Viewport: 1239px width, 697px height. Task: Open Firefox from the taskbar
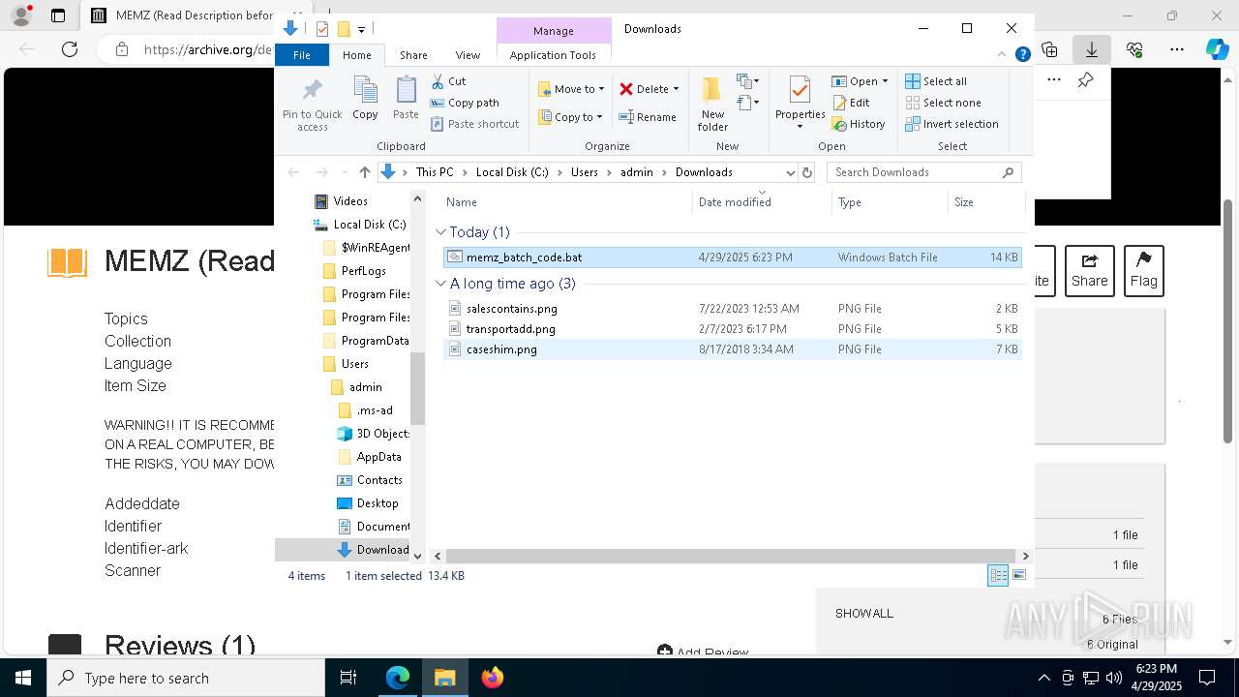click(x=493, y=678)
